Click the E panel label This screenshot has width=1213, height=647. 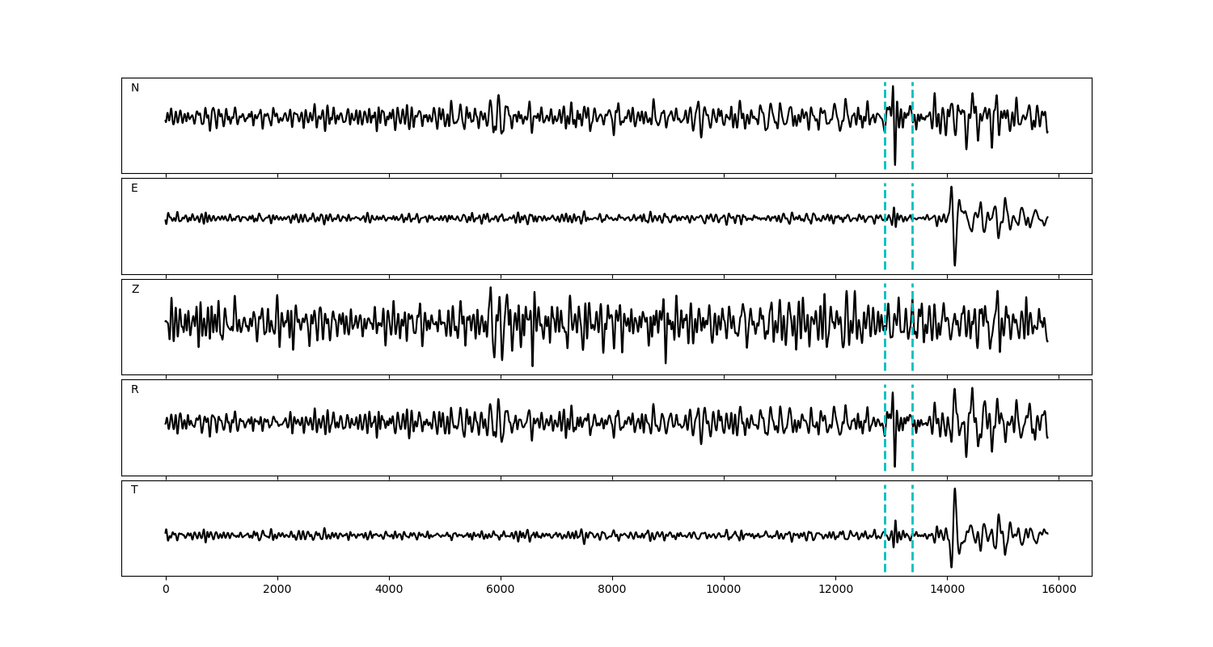[x=134, y=188]
